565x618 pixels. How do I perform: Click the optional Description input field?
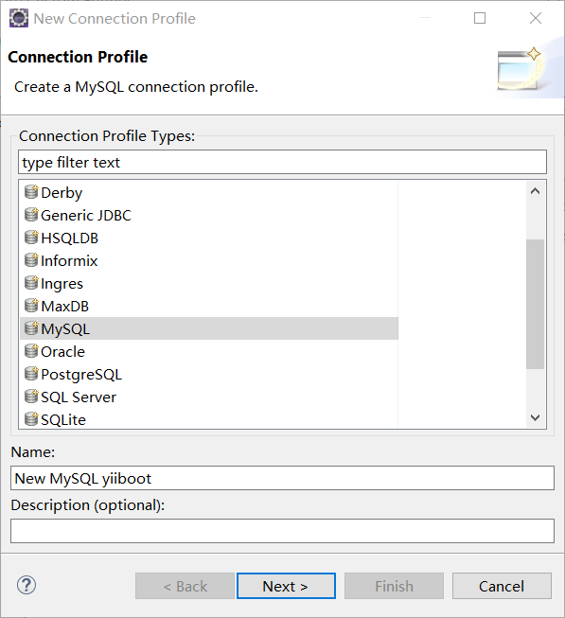coord(282,531)
